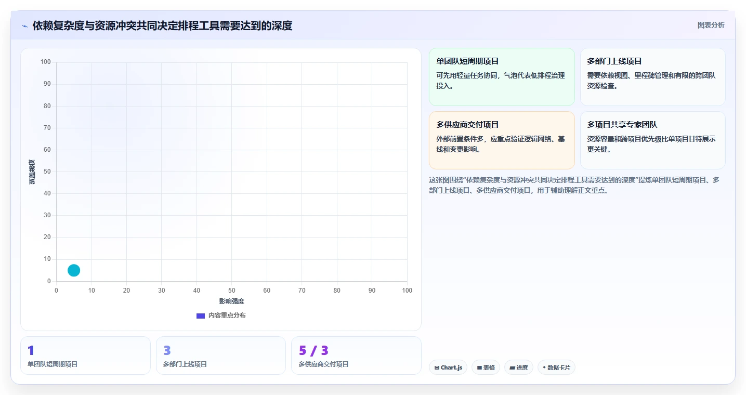The width and height of the screenshot is (746, 395).
Task: Click the stat card showing the number 3
Action: [x=221, y=355]
